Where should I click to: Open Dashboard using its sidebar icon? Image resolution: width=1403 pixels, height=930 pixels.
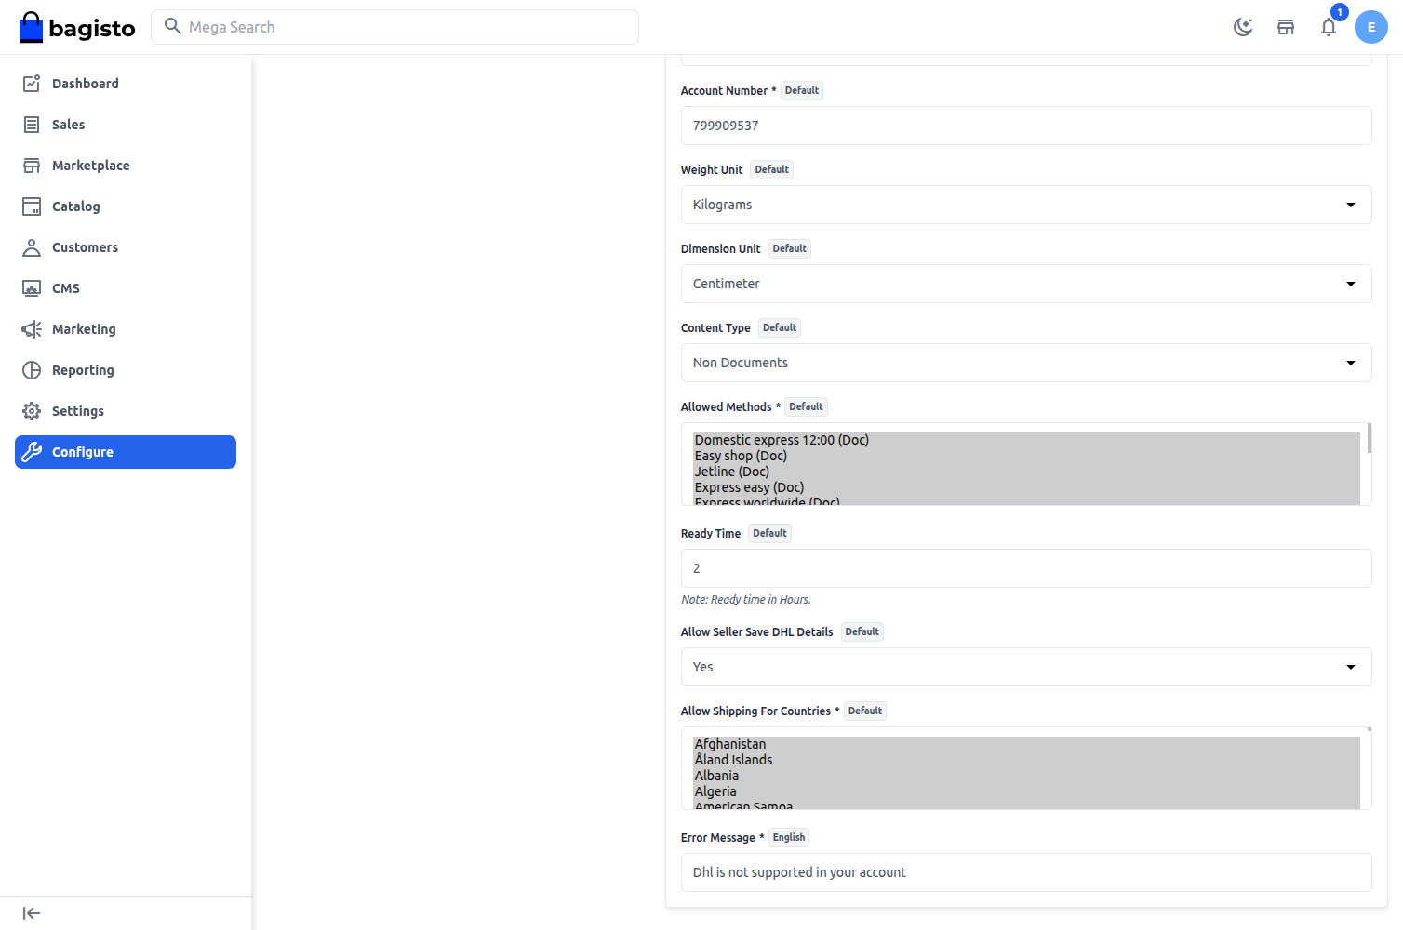point(31,83)
